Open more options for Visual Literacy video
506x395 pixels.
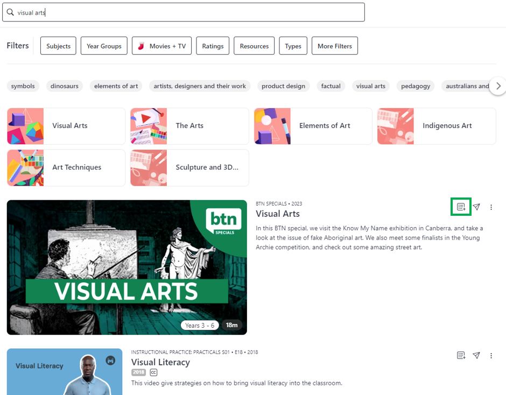pyautogui.click(x=491, y=356)
